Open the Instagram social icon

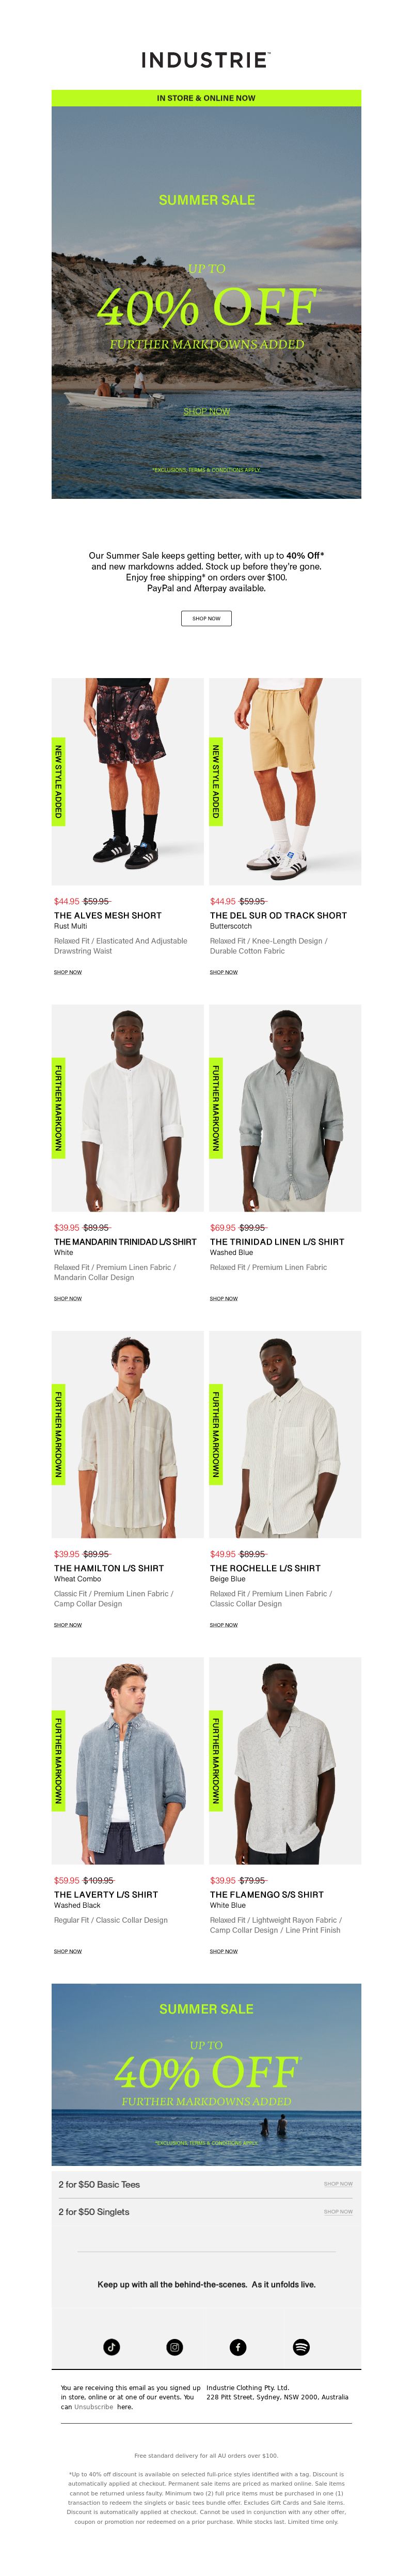(x=175, y=2347)
